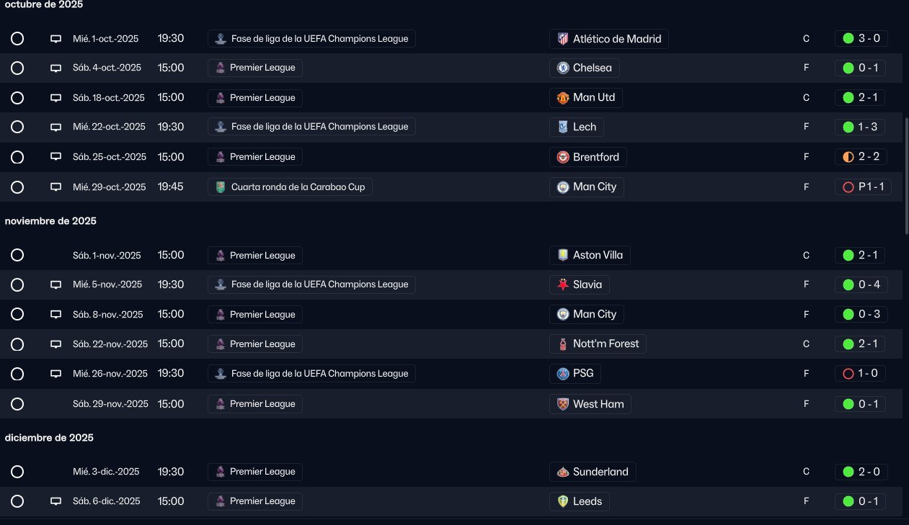Open the P1 - 1 Man City result

pos(863,187)
